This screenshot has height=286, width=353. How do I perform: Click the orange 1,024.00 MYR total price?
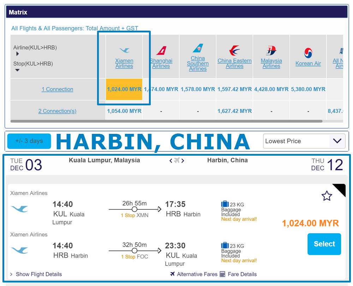[x=310, y=223]
